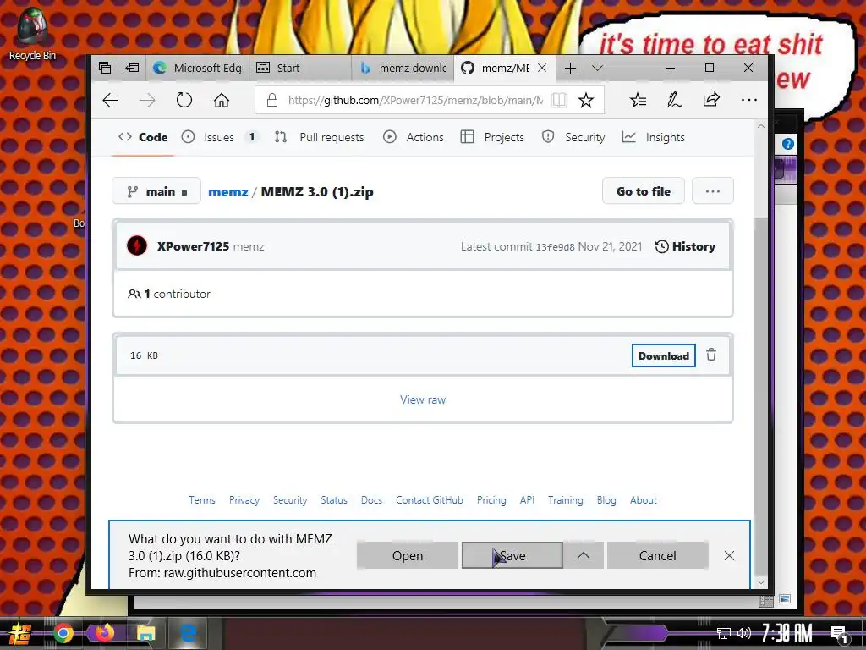The image size is (866, 650).
Task: Click the site lock icon in address bar
Action: point(271,100)
